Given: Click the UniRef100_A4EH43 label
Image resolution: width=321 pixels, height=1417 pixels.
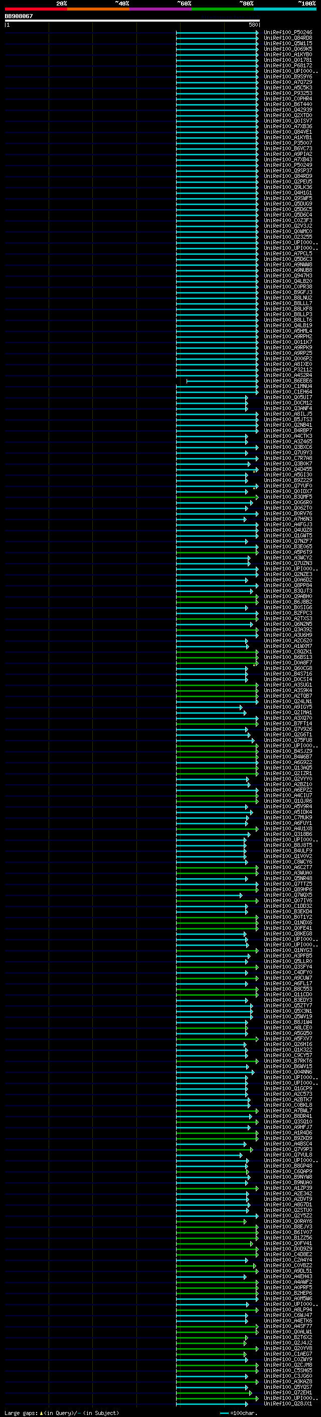Looking at the screenshot, I should 288,1276.
